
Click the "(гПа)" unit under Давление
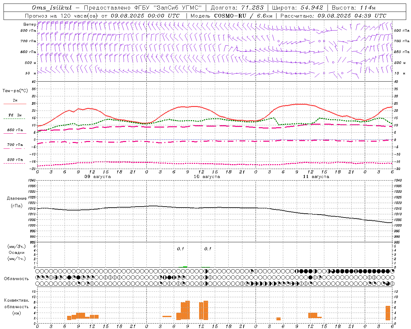click(17, 206)
